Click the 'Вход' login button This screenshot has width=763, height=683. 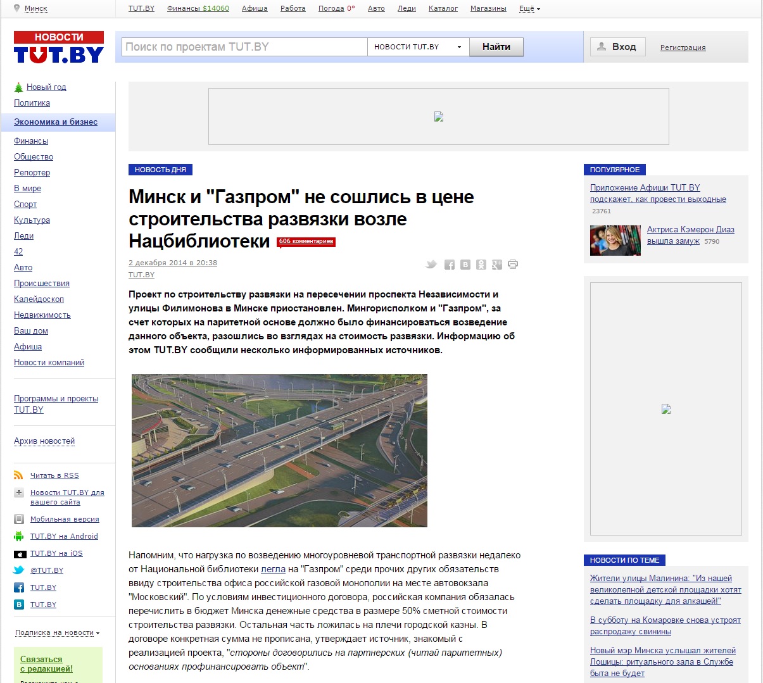(x=618, y=47)
